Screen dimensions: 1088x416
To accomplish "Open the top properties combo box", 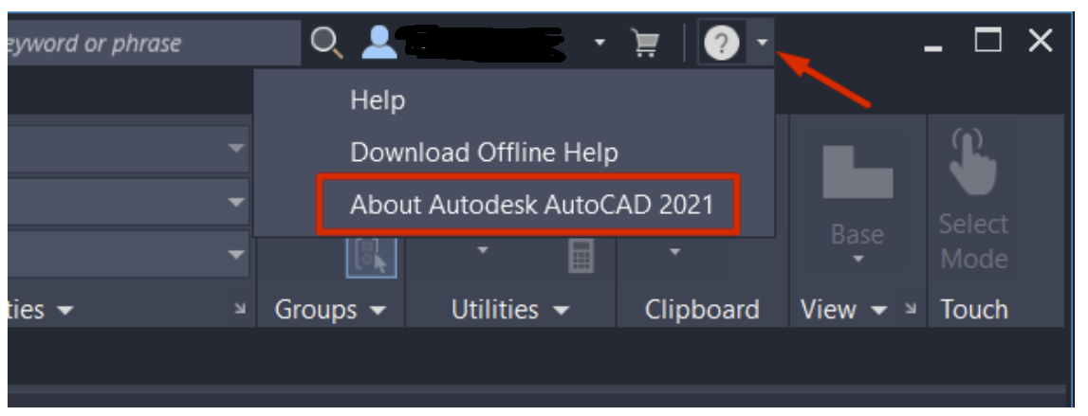I will [x=129, y=149].
